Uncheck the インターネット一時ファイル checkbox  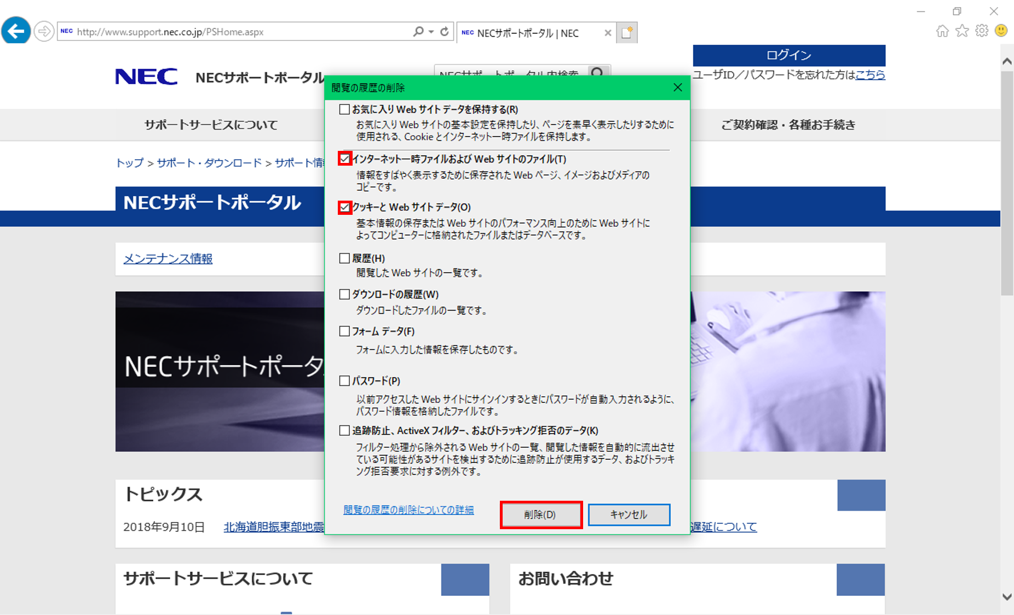(344, 159)
